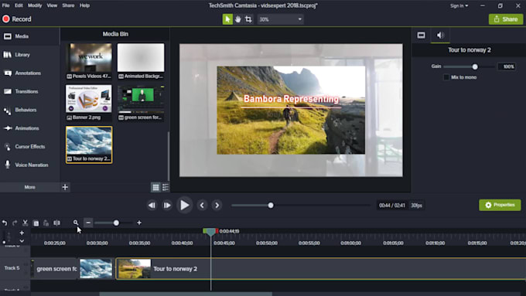Click the Undo icon in timeline toolbar
Screen dimensions: 526x296
pos(5,223)
